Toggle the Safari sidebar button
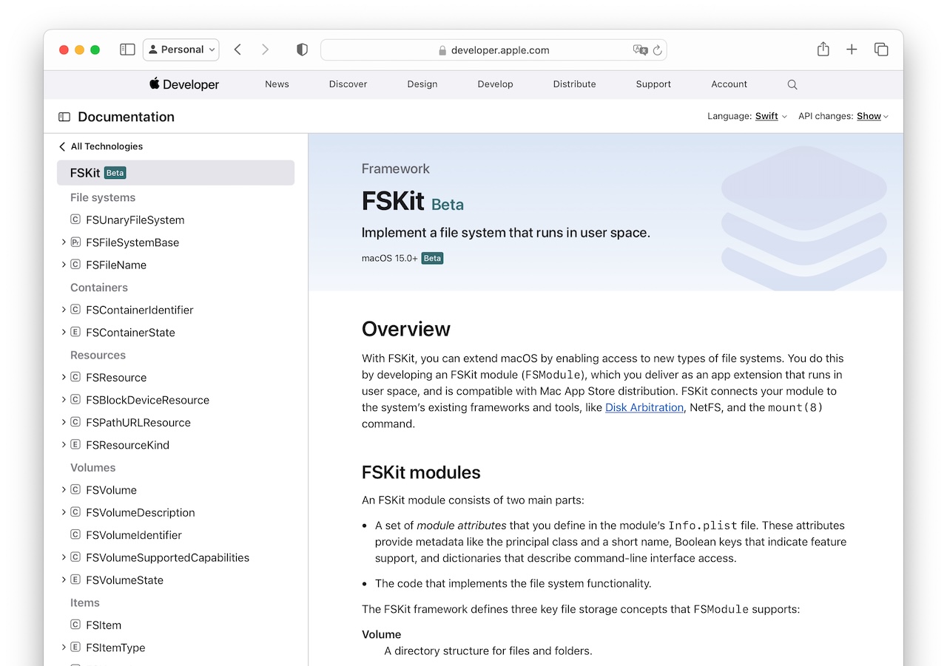 pos(127,50)
